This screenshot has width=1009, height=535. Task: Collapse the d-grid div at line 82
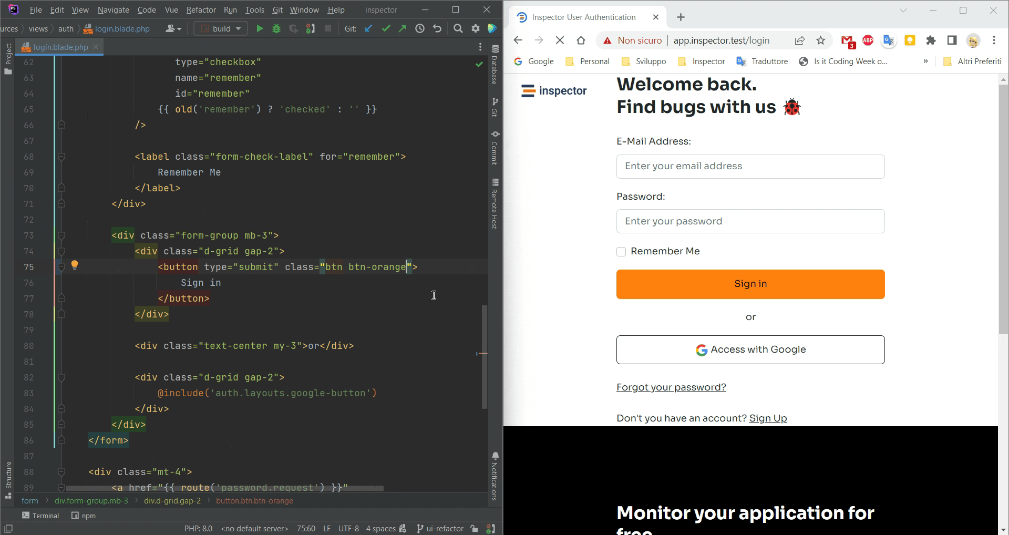[x=61, y=377]
